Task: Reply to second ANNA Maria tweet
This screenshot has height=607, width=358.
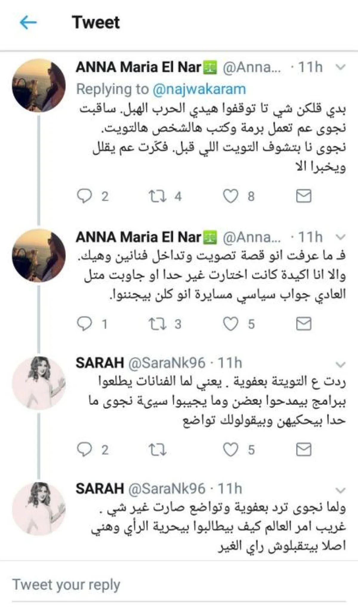Action: click(84, 324)
